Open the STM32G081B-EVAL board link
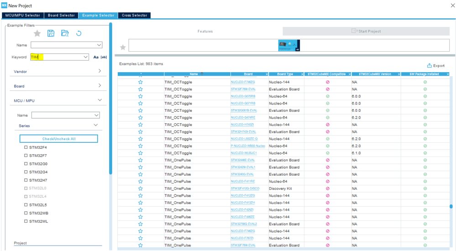 point(244,110)
